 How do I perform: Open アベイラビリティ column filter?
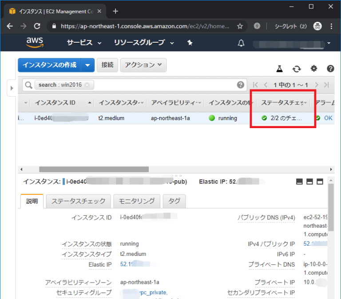(200, 103)
